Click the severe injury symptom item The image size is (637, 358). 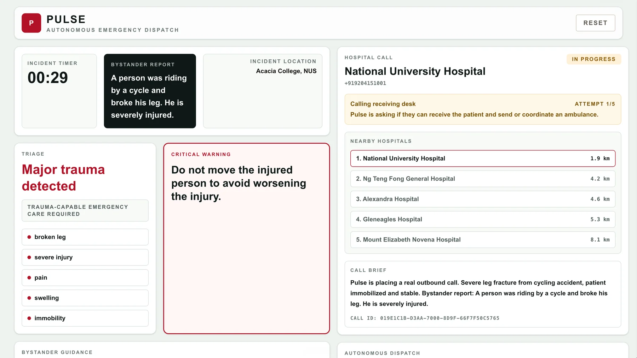pyautogui.click(x=85, y=257)
